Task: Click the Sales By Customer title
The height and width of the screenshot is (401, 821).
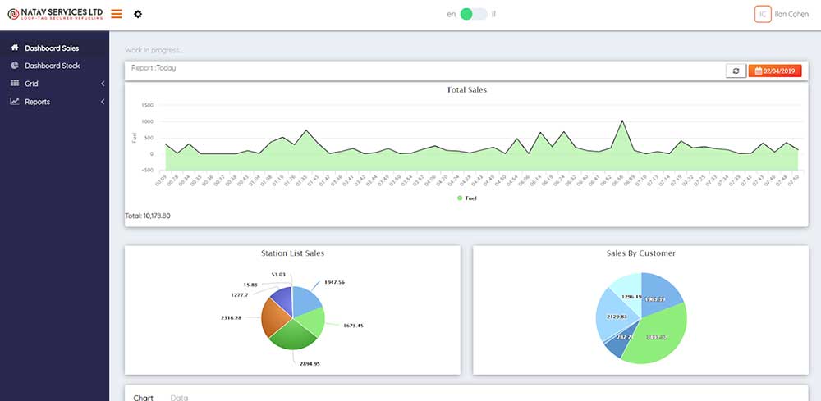Action: pyautogui.click(x=641, y=253)
